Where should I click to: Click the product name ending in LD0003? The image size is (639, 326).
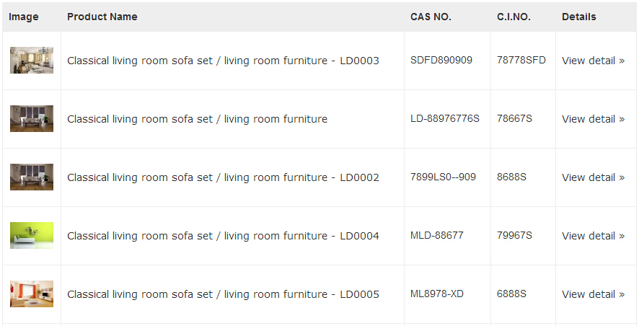(223, 61)
